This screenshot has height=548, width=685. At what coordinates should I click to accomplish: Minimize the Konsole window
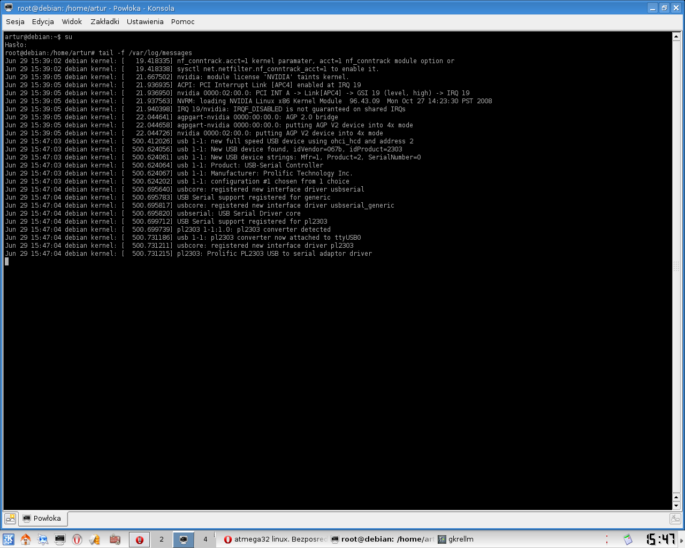tap(652, 8)
